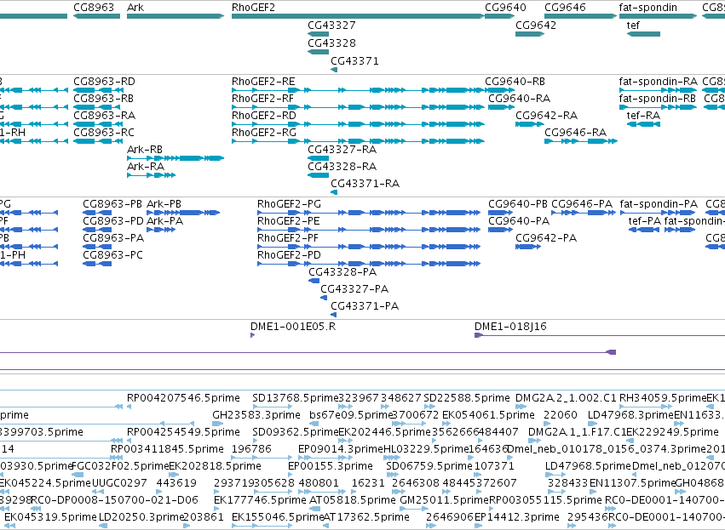Open the CG43371 gene label

click(354, 61)
